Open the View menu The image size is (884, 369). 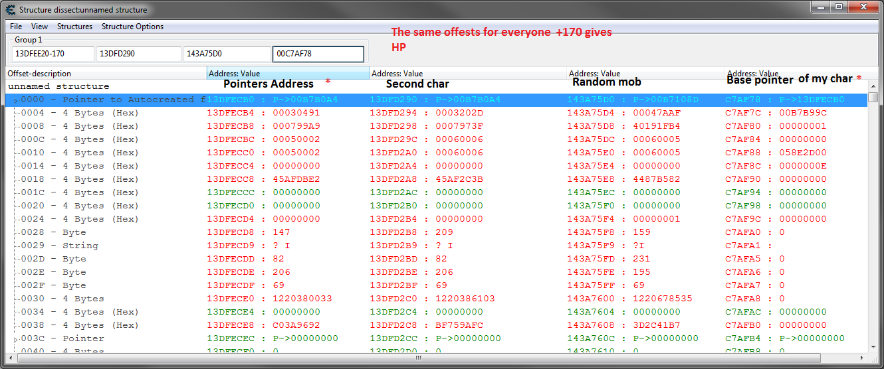(x=40, y=27)
